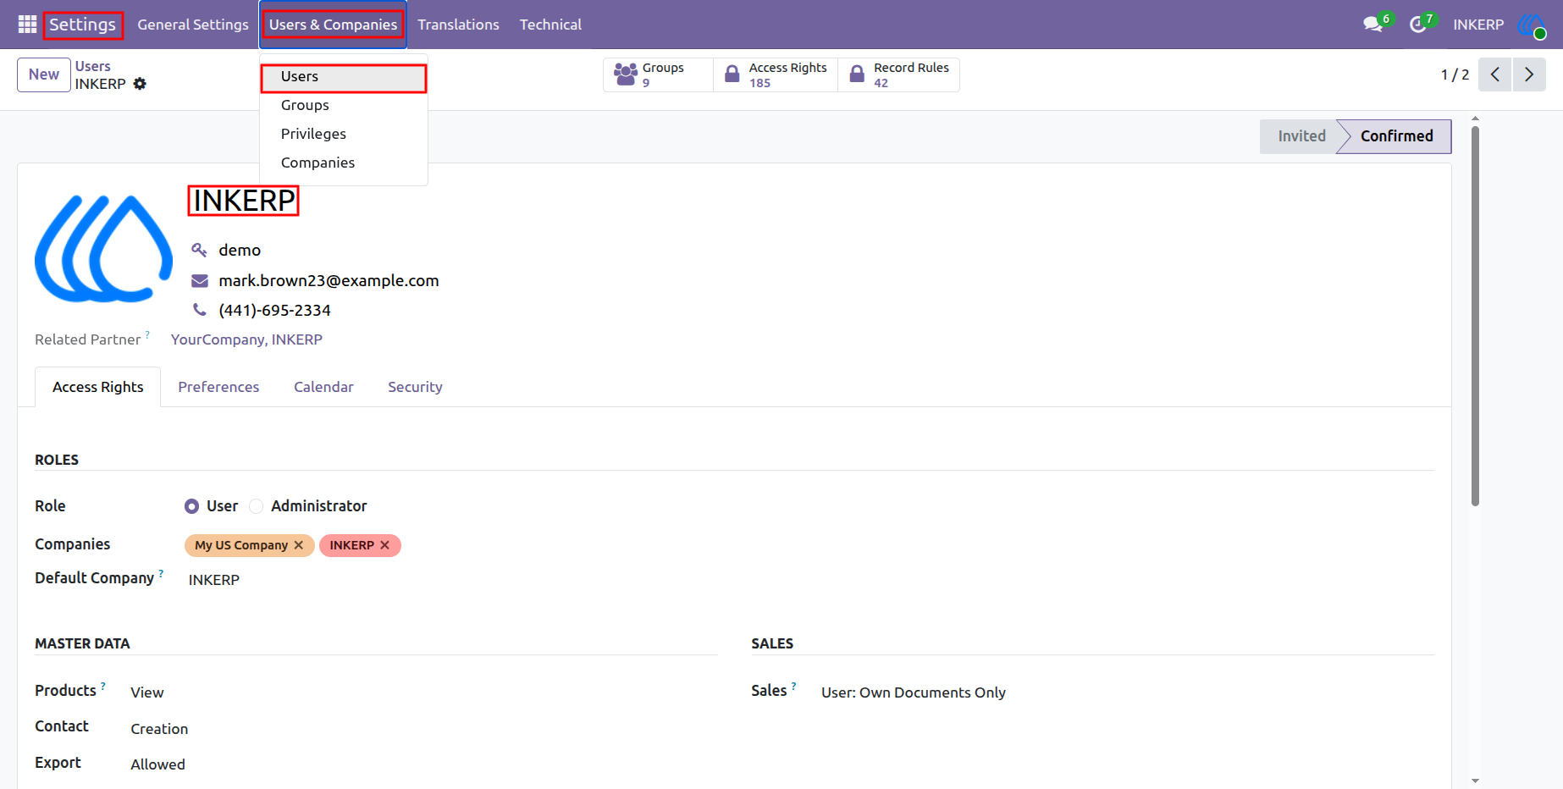Open Access Rights 185 stat button
1563x789 pixels.
click(x=776, y=74)
